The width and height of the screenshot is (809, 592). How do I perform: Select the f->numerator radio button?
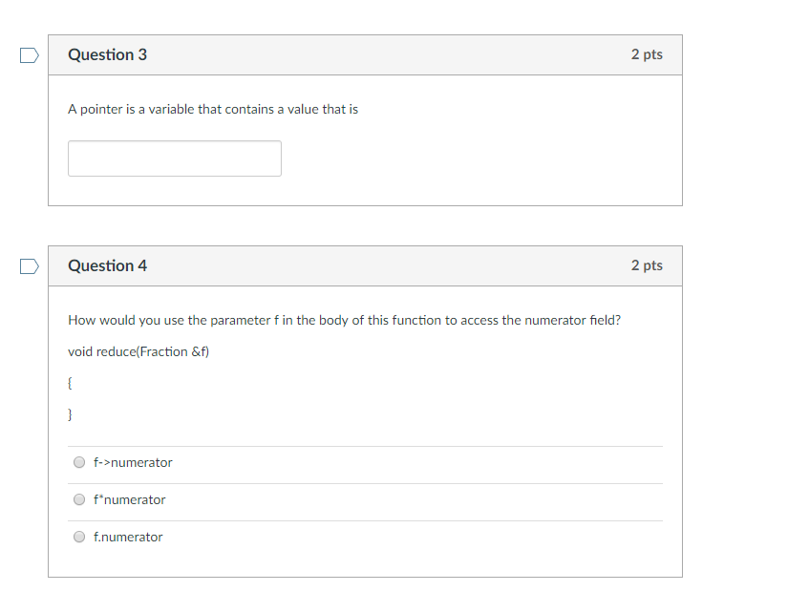tap(79, 462)
